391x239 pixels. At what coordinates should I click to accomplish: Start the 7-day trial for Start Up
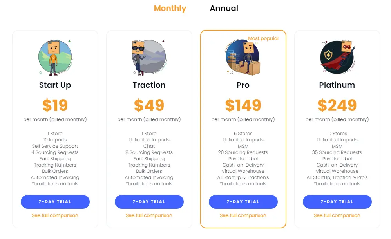55,201
